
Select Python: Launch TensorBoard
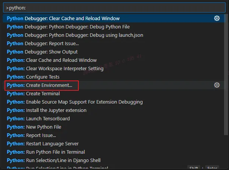point(113,119)
